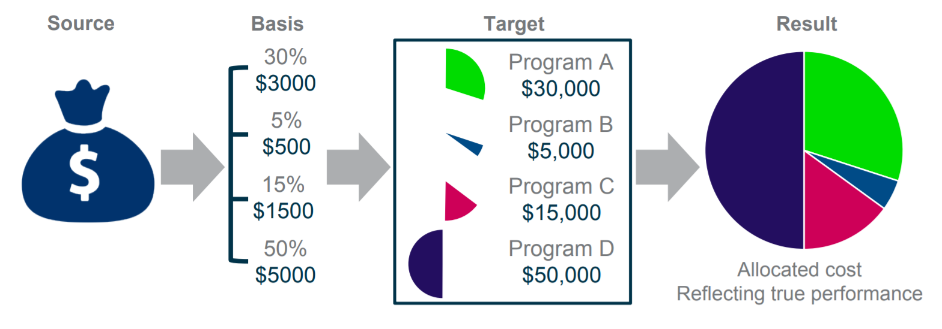Click the gray arrow pointing to pie chart
The image size is (942, 329).
point(668,167)
